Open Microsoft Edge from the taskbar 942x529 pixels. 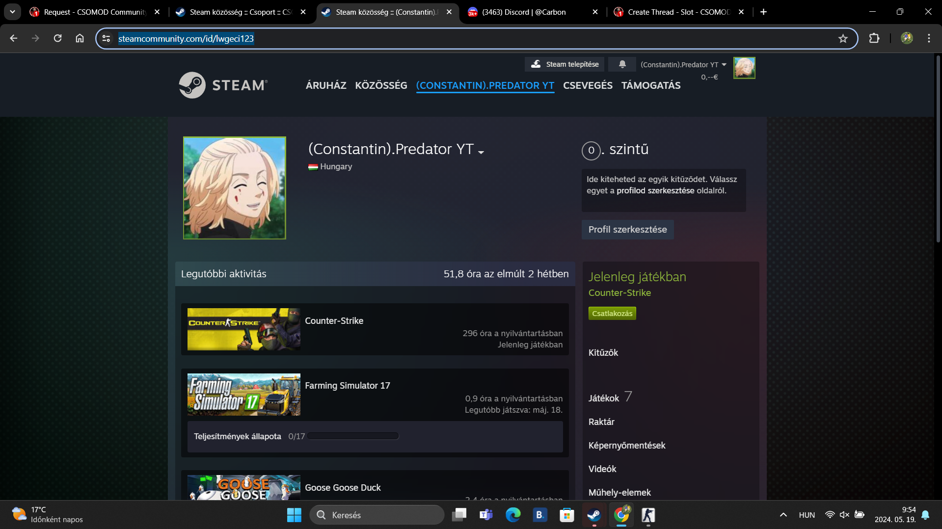coord(513,515)
